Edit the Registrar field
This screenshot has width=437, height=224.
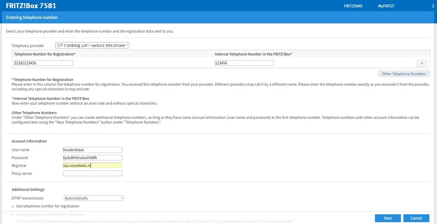(93, 165)
